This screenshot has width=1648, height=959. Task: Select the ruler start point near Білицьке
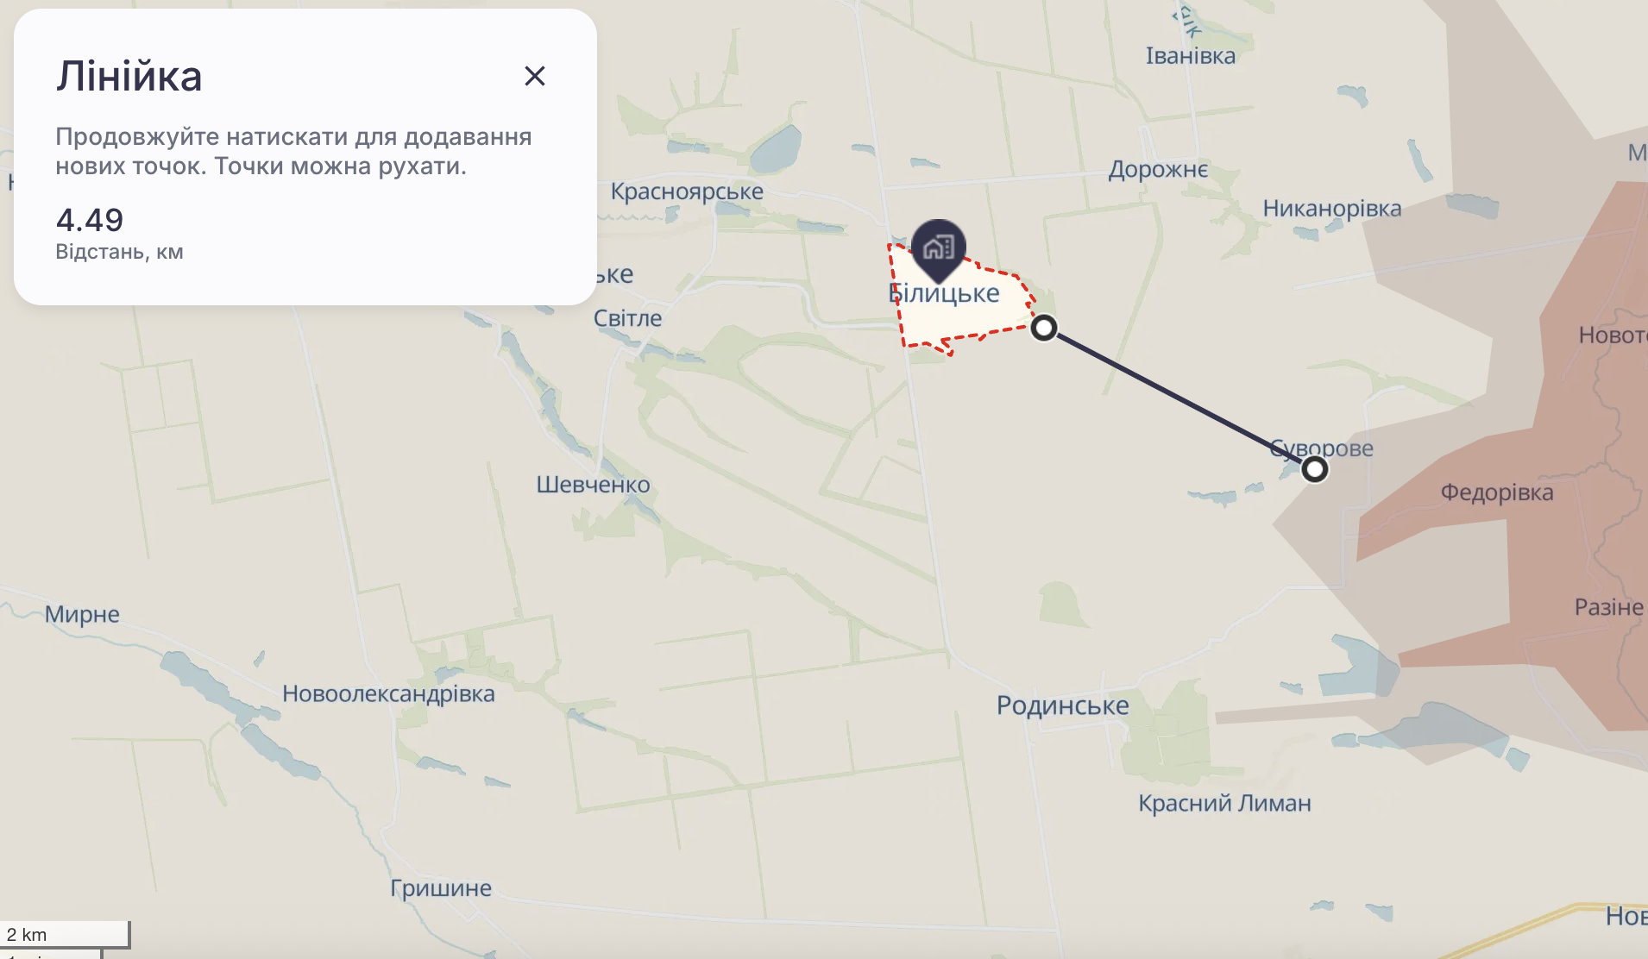pyautogui.click(x=1044, y=328)
